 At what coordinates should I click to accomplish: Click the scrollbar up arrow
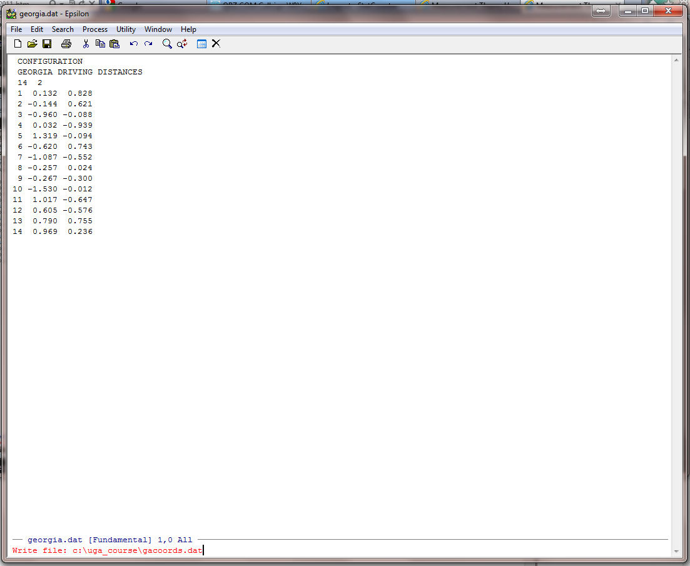click(x=676, y=61)
